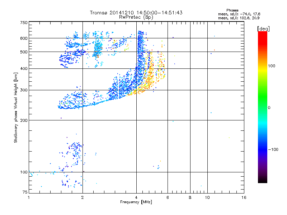Click the x-axis tick label "8"
This screenshot has width=287, height=215.
click(x=190, y=197)
